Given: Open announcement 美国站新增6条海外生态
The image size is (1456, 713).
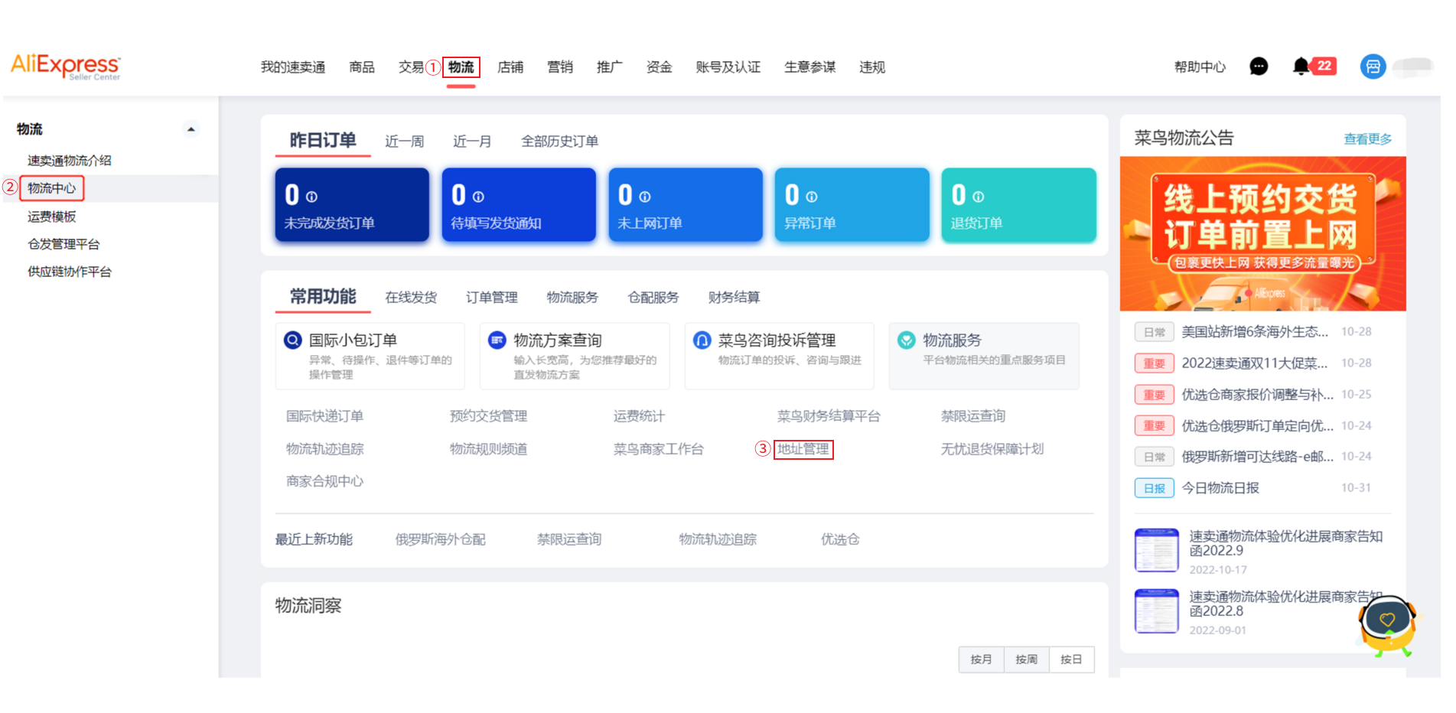Looking at the screenshot, I should coord(1255,332).
